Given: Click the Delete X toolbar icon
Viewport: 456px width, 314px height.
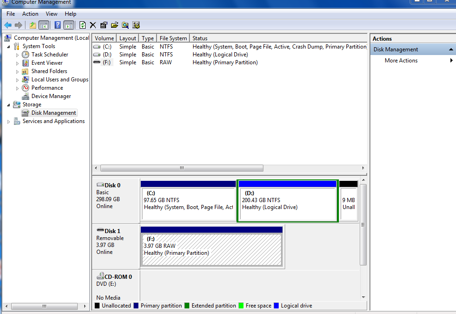Looking at the screenshot, I should tap(93, 25).
